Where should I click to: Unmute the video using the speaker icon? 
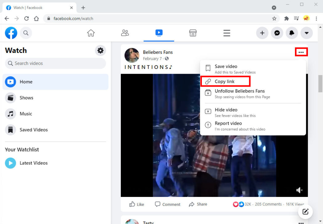pos(299,190)
